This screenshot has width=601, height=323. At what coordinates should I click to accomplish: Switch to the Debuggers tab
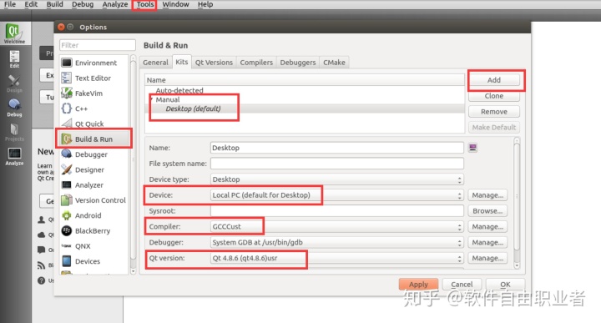click(298, 62)
